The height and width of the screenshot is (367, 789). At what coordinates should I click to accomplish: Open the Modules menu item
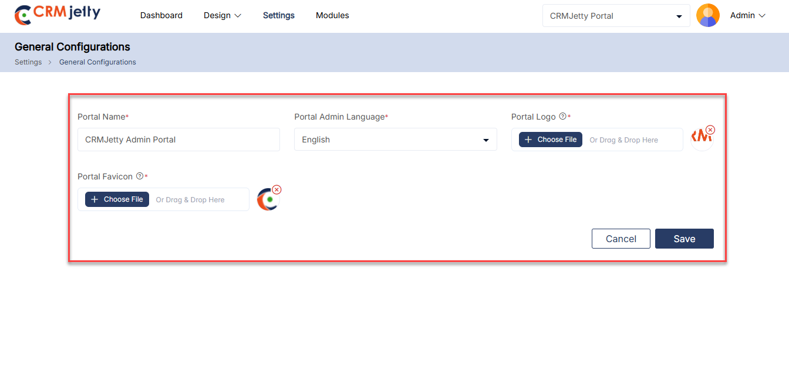[x=332, y=16]
